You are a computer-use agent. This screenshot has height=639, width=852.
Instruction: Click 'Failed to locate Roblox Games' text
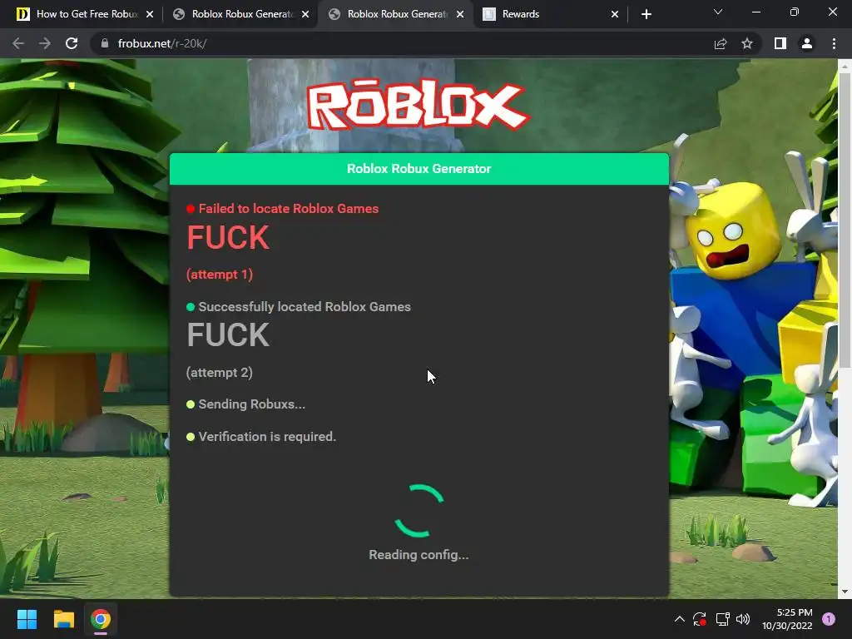tap(289, 209)
